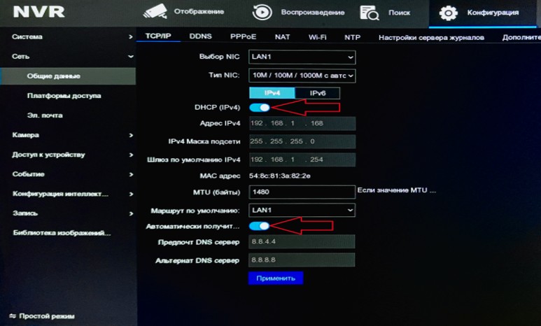Viewport: 541px width, 326px height.
Task: Click the Применить button
Action: click(276, 278)
